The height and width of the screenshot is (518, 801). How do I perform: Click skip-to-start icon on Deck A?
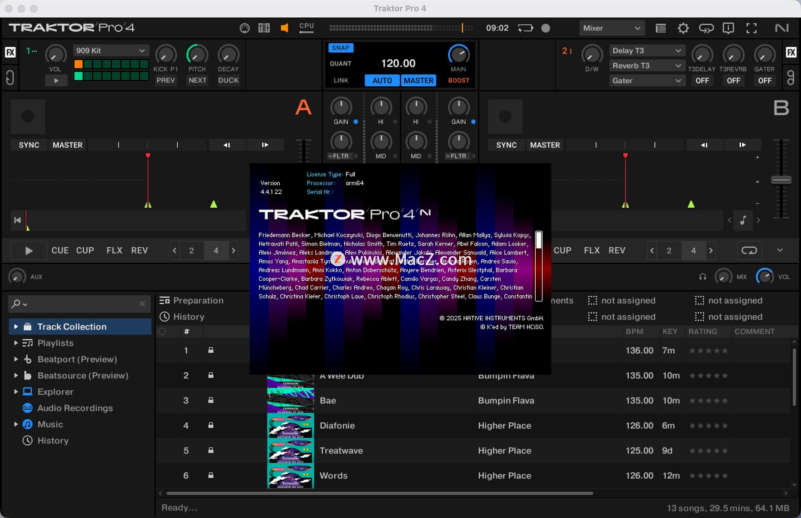click(18, 220)
